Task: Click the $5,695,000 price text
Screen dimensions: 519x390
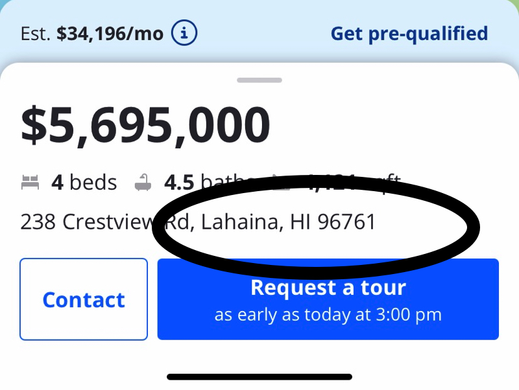Action: pyautogui.click(x=146, y=124)
